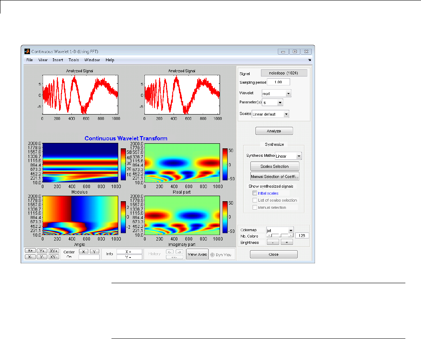Image resolution: width=421 pixels, height=339 pixels.
Task: Open the Insert menu
Action: click(57, 60)
